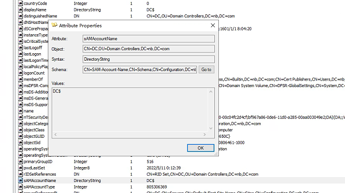
Task: Click the primaryGroupID value 516
Action: (150, 162)
